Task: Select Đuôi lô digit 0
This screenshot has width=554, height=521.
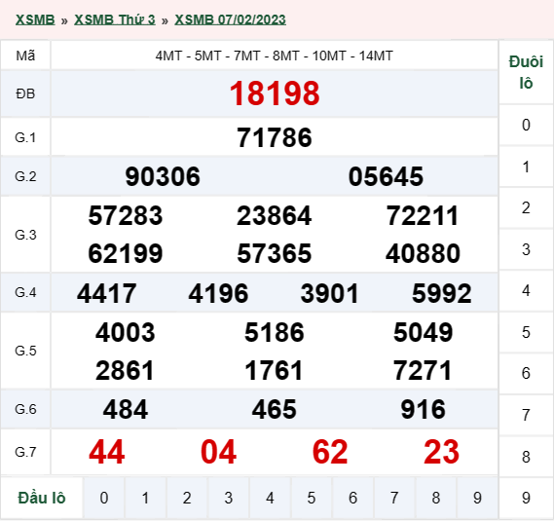Action: pos(526,125)
